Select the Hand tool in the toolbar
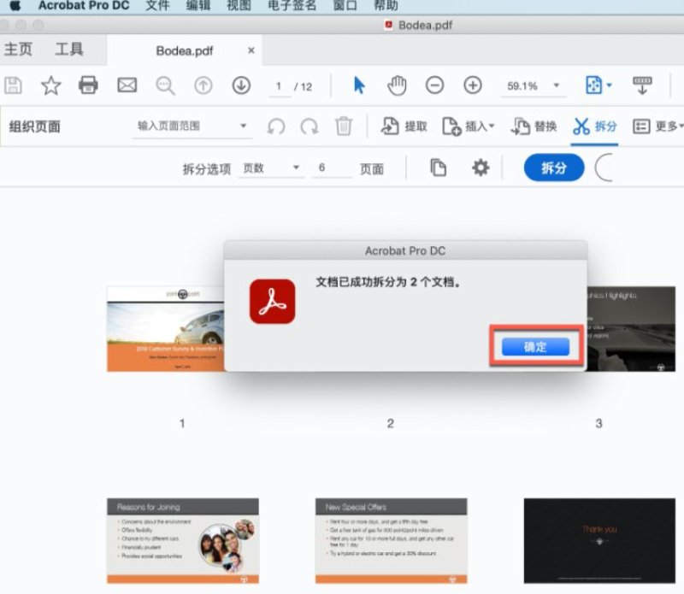684x594 pixels. click(398, 85)
